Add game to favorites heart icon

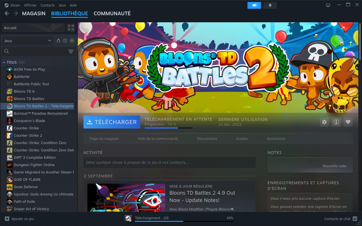click(348, 122)
